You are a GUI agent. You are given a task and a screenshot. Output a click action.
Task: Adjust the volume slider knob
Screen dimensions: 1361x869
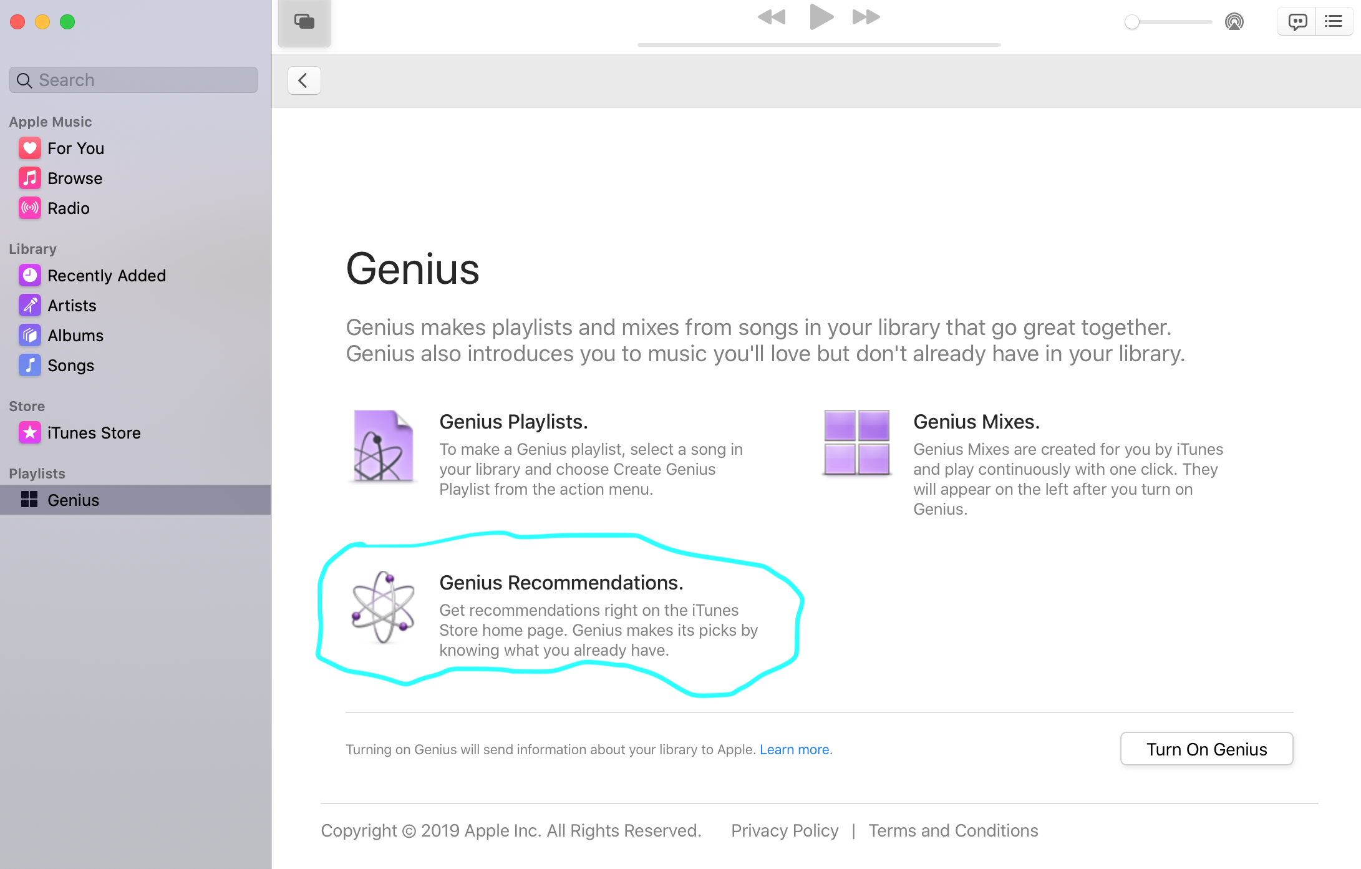click(x=1132, y=22)
